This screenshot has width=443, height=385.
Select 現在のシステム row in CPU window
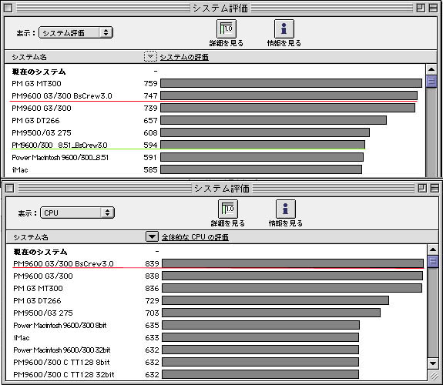tap(216, 252)
